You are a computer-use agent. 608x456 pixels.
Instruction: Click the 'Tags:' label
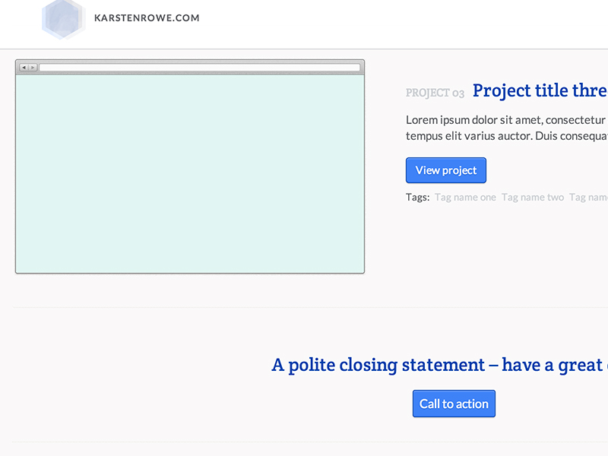[417, 198]
